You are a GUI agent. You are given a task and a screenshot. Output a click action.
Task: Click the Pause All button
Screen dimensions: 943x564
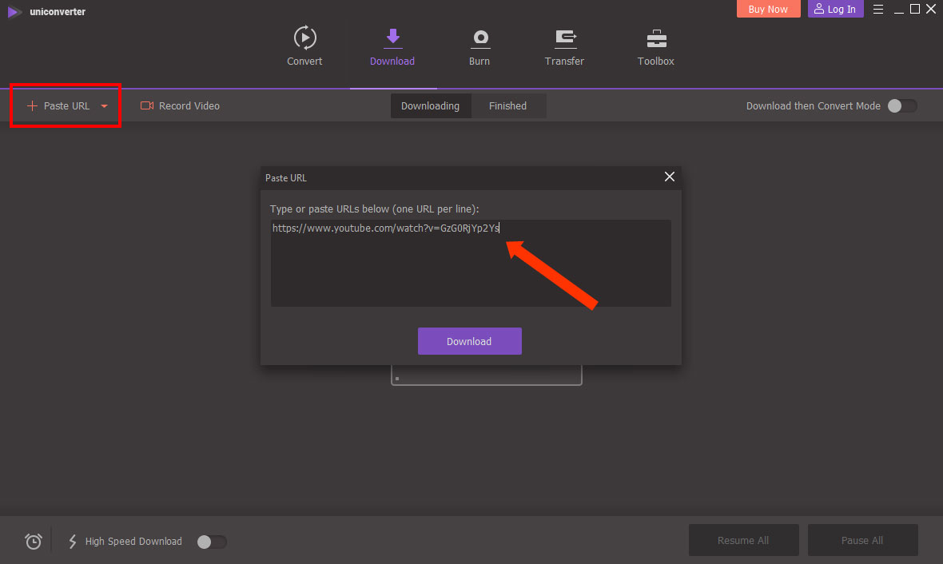click(x=862, y=540)
